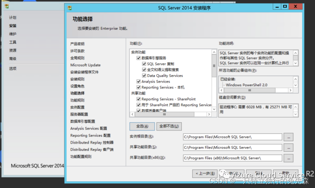
Task: Click the SQL Server setup title bar icon
Action: click(70, 8)
